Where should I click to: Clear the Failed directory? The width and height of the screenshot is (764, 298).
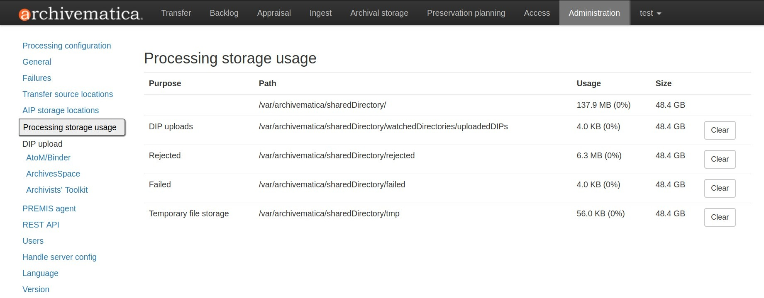(719, 188)
